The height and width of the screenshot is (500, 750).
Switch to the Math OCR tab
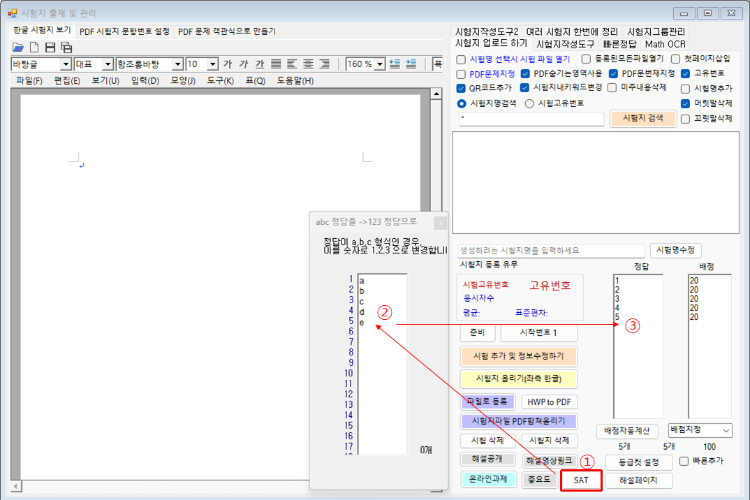click(x=664, y=44)
